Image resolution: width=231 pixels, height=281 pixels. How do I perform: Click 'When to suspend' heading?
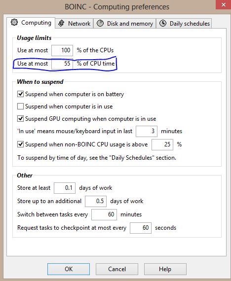pos(40,82)
